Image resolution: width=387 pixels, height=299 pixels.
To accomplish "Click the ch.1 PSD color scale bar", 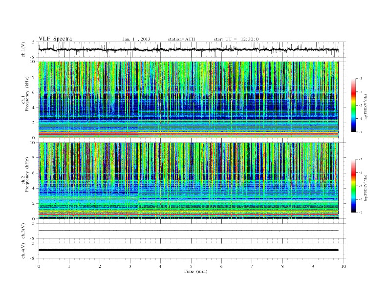I will click(x=353, y=105).
